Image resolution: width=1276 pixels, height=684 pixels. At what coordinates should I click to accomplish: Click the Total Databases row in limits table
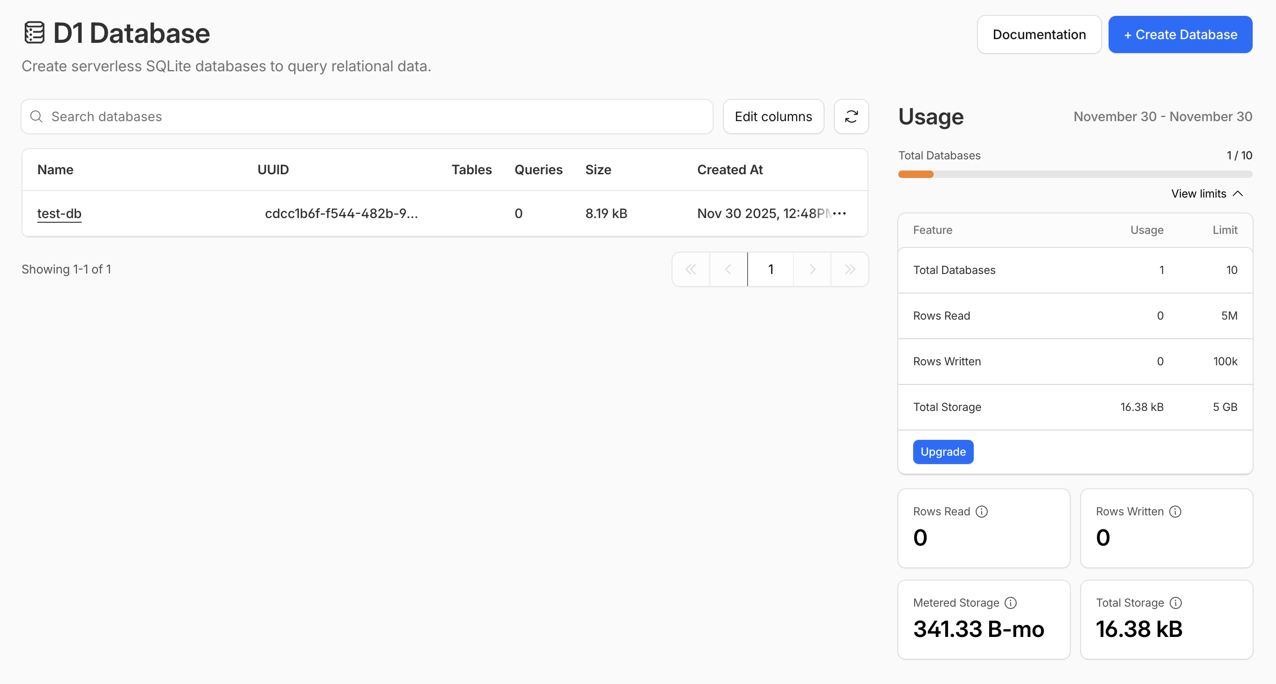pos(1075,270)
